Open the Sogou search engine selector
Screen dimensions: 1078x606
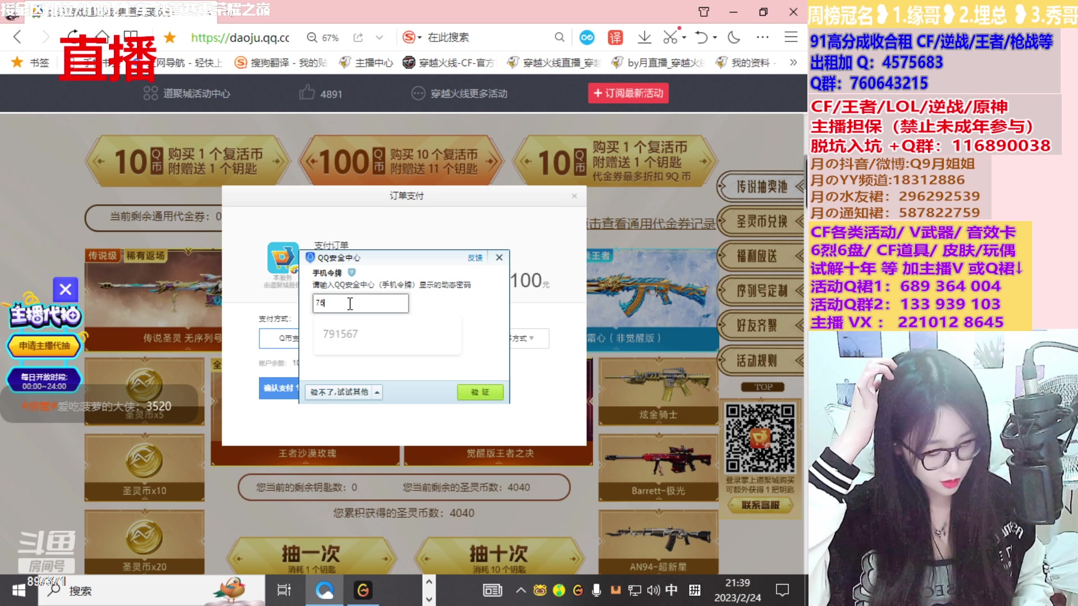412,38
